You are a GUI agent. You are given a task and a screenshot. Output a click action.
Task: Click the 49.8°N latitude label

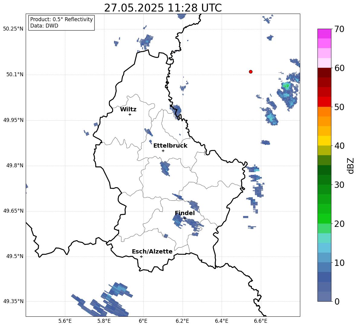pyautogui.click(x=15, y=165)
